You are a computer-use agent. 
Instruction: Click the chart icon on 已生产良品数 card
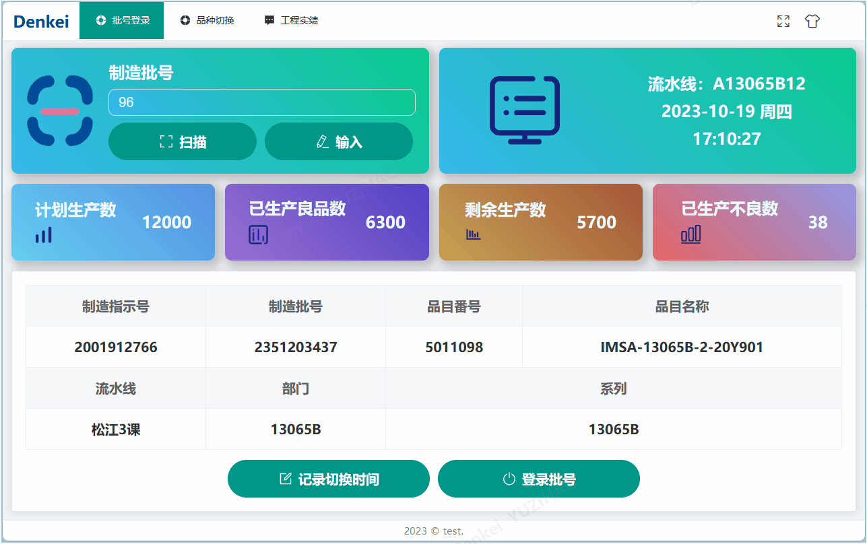point(257,234)
